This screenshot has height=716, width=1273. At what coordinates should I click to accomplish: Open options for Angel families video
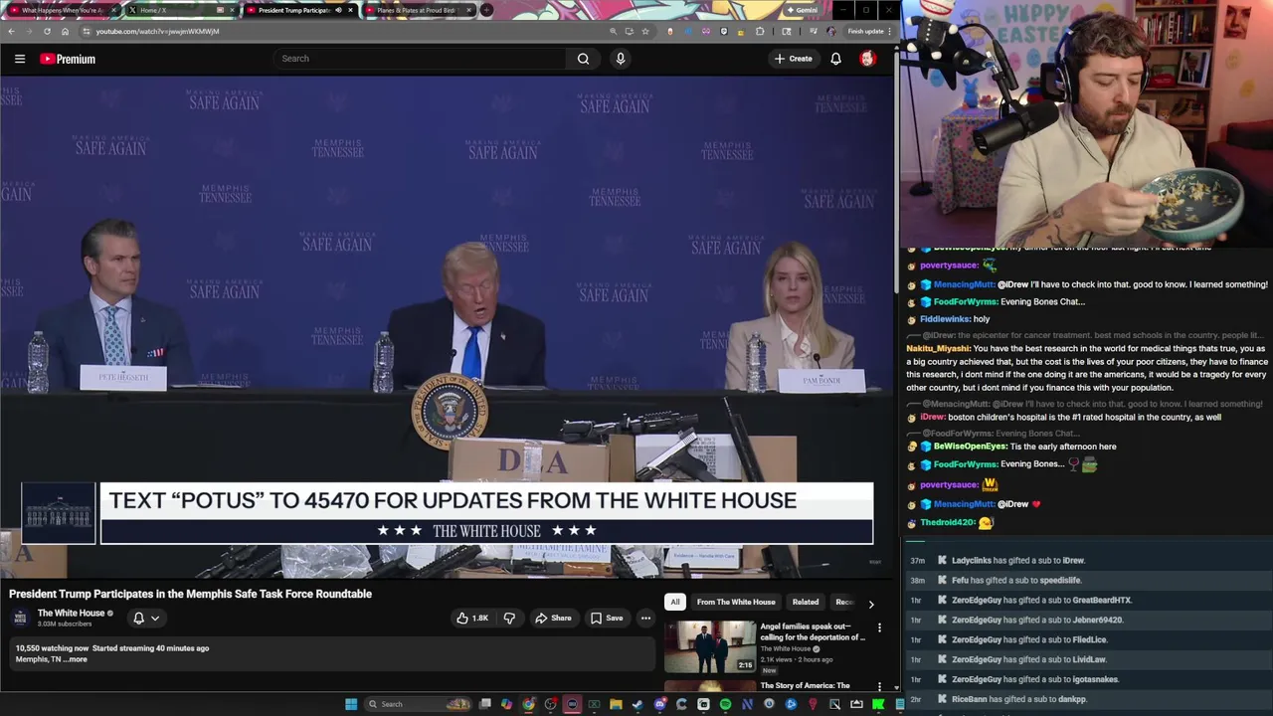(x=879, y=627)
